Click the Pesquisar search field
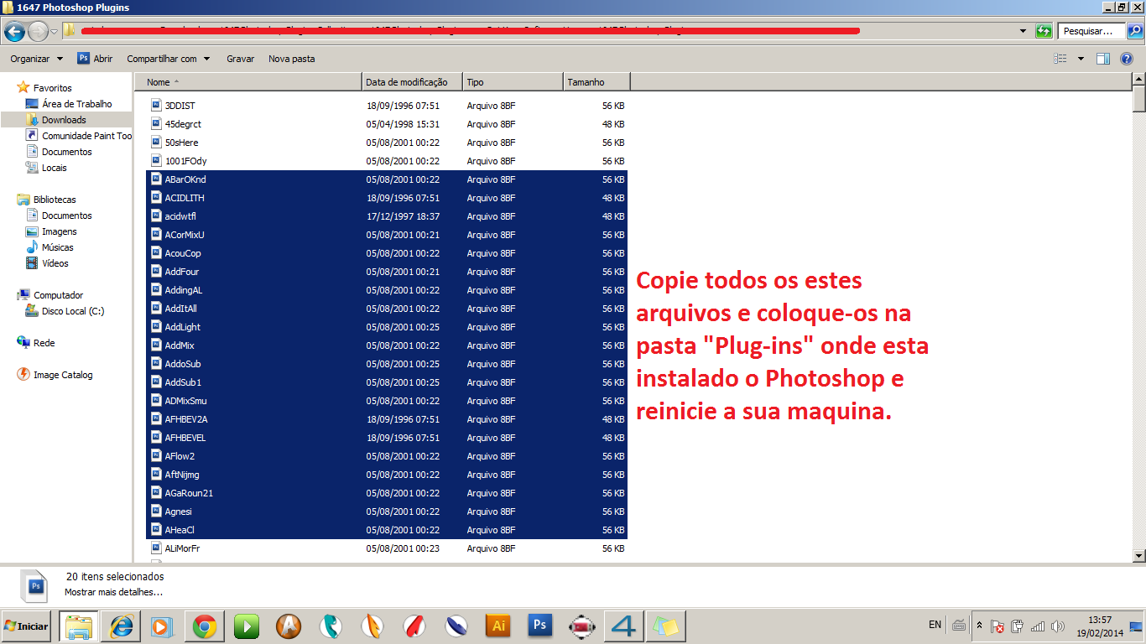This screenshot has height=644, width=1146. [x=1092, y=31]
